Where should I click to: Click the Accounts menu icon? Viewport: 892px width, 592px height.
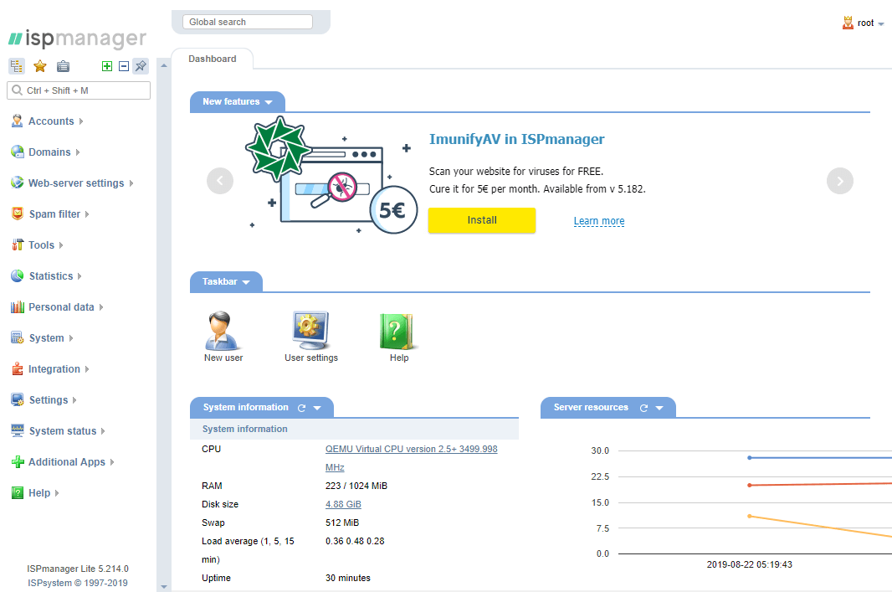pos(17,121)
